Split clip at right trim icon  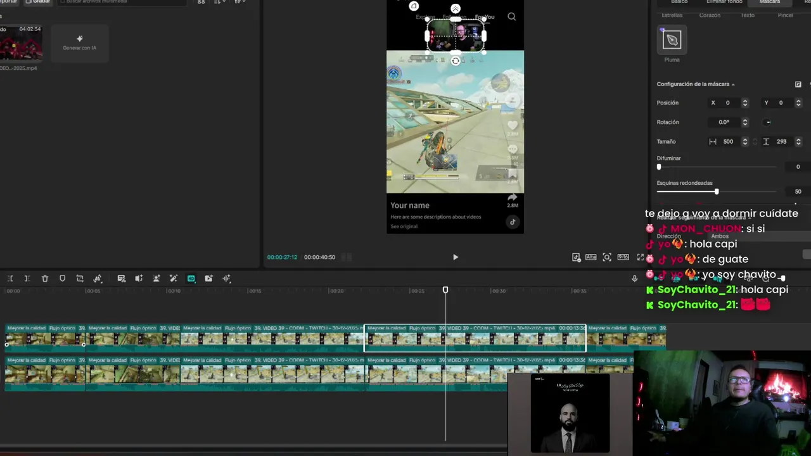coord(27,279)
